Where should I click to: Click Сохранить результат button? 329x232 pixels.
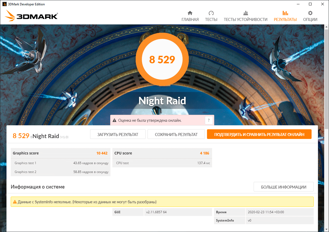[x=176, y=134]
